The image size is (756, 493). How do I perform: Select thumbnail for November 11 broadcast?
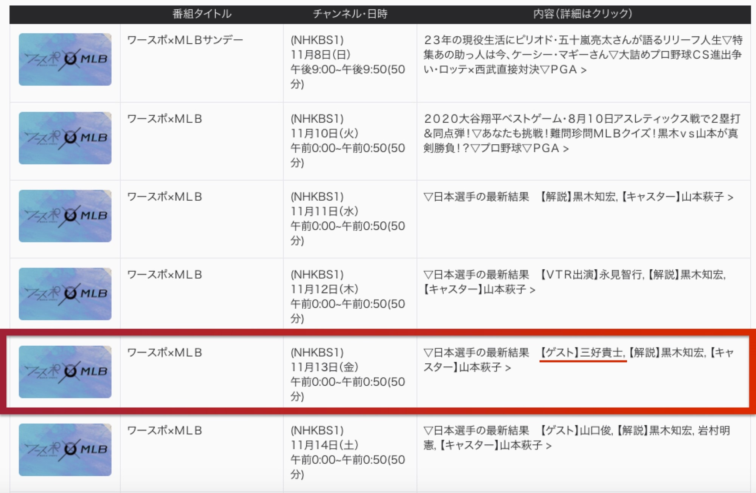[x=65, y=216]
